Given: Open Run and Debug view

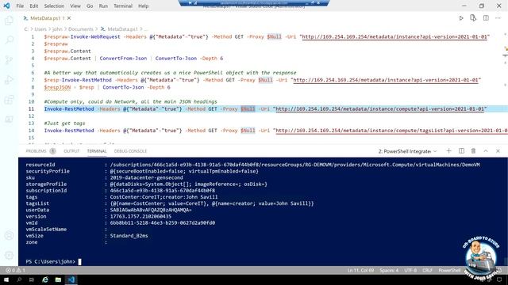Looking at the screenshot, I should tap(9, 79).
